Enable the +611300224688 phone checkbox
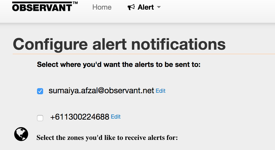Screen dimensions: 275x150 (40, 118)
